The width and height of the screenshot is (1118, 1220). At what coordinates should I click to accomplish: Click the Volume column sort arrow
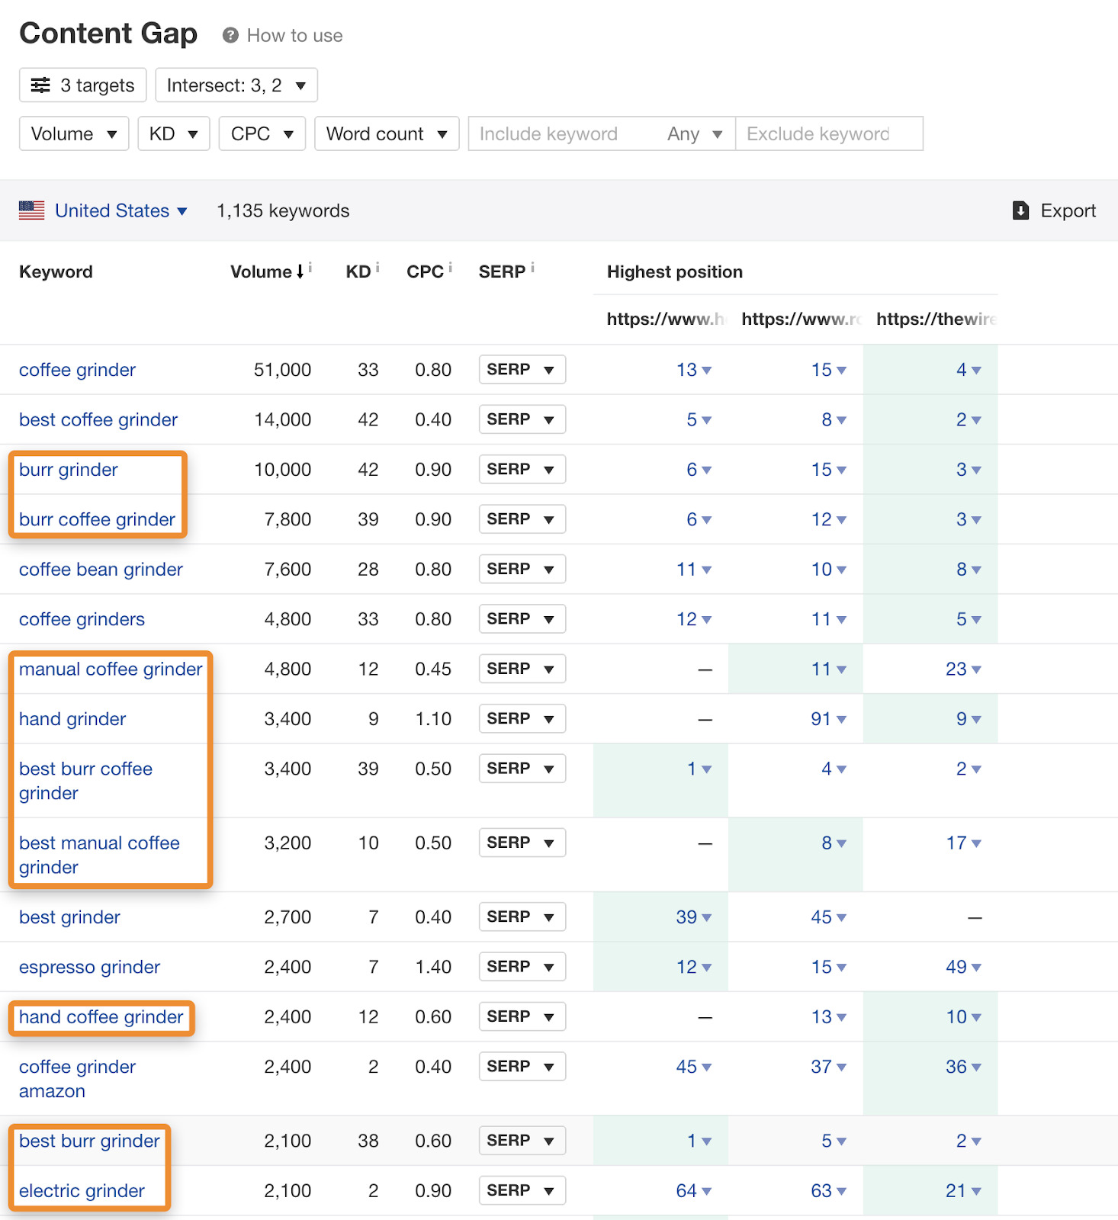300,271
